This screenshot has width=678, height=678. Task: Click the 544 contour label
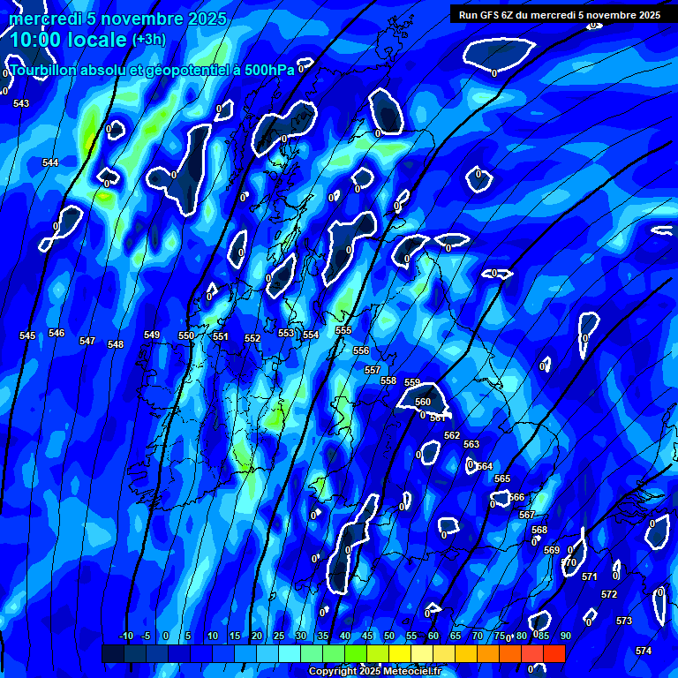click(50, 162)
